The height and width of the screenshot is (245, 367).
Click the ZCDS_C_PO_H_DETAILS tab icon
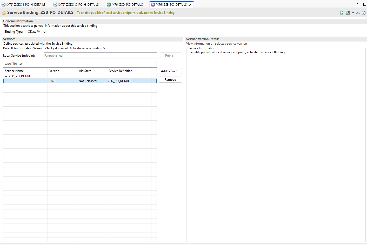click(55, 5)
